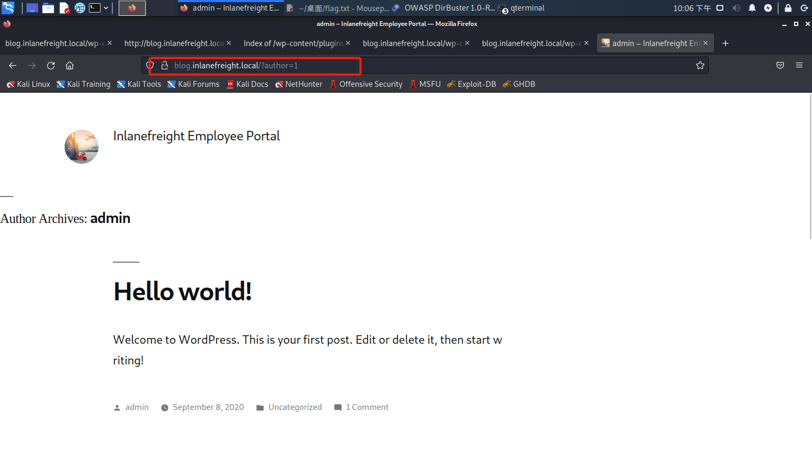Switch to the http://blog.inlanefreight.loca tab

(174, 43)
